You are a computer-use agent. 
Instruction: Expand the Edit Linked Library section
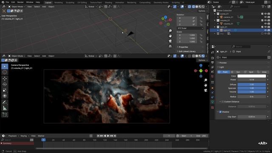[x=187, y=51]
